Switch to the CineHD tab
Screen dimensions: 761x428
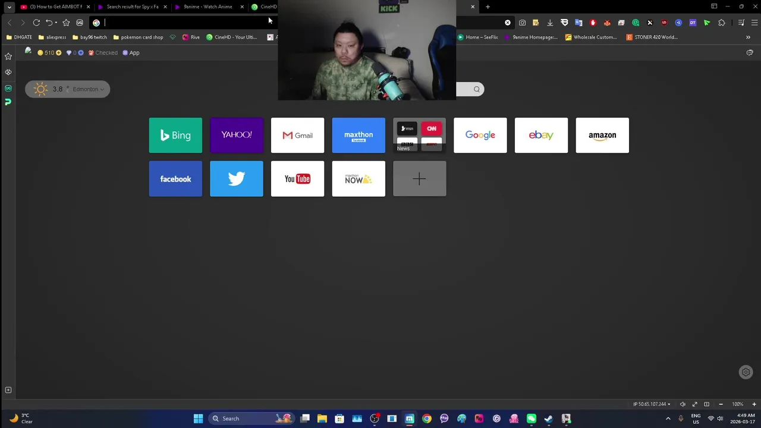coord(263,7)
